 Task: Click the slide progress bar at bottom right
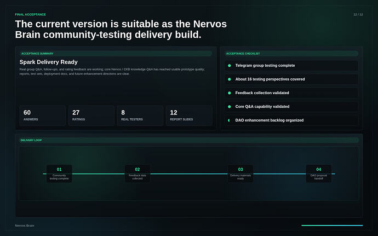332,226
